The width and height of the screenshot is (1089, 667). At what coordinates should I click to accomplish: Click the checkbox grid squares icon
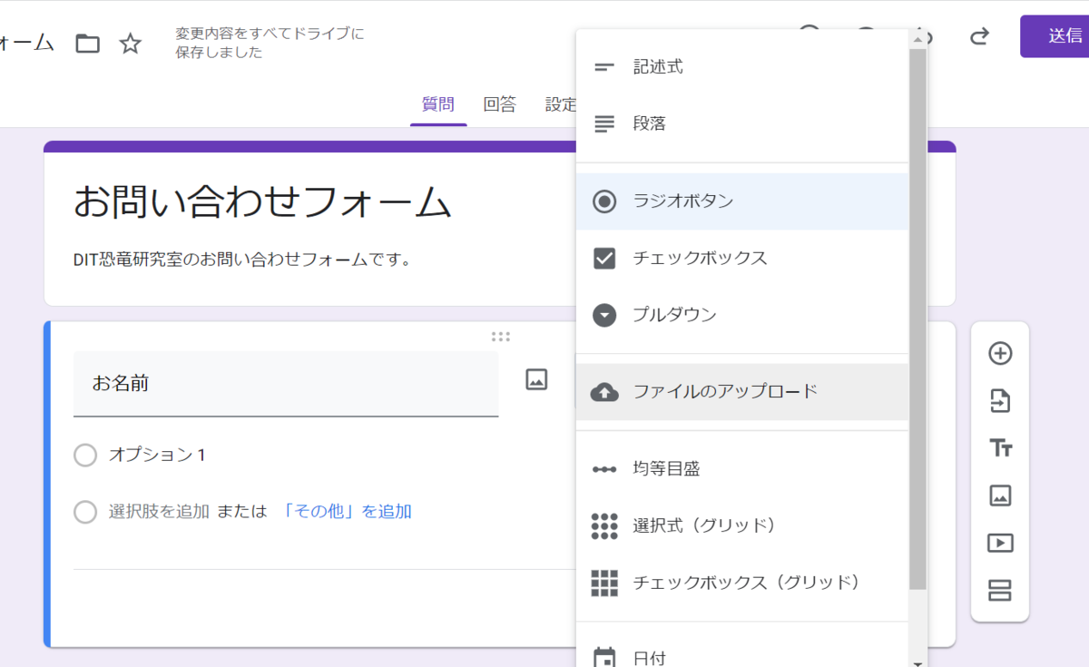[x=604, y=583]
